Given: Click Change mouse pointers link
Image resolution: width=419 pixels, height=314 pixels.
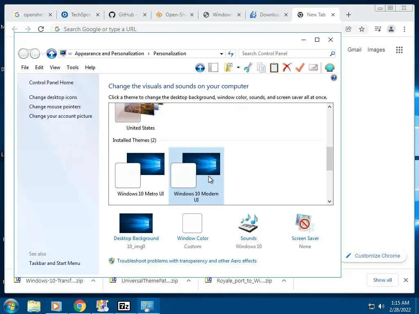Looking at the screenshot, I should pos(55,107).
